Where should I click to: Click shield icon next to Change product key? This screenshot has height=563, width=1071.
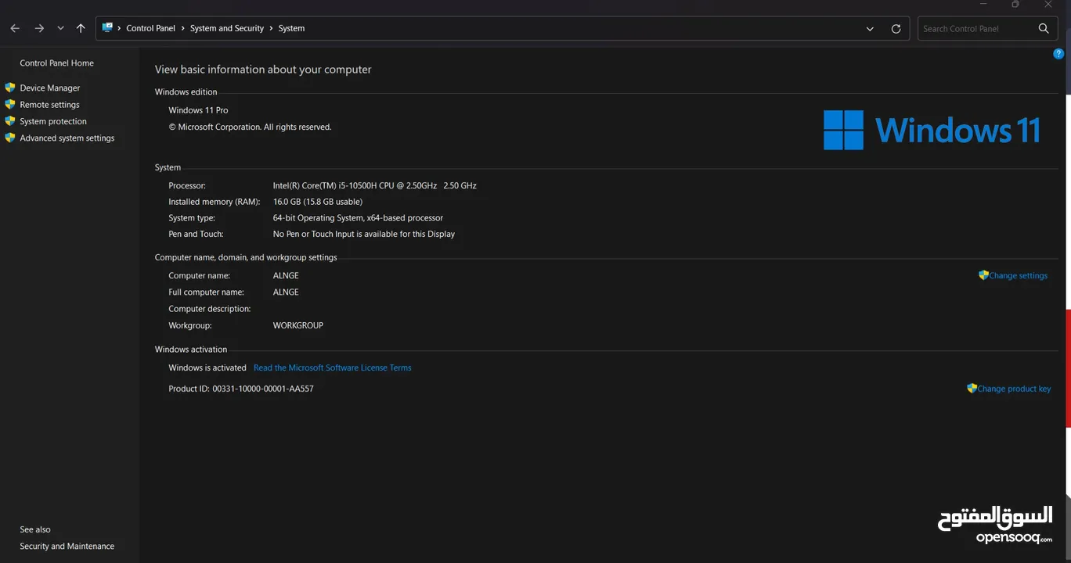972,388
